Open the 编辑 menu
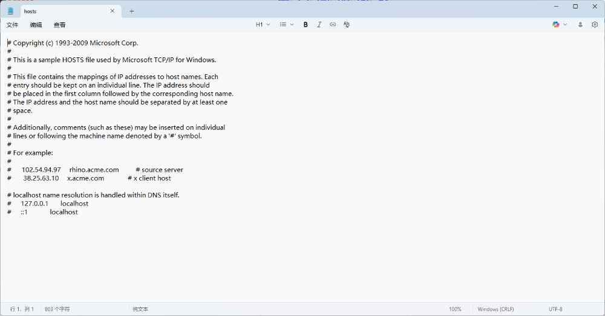 (36, 25)
